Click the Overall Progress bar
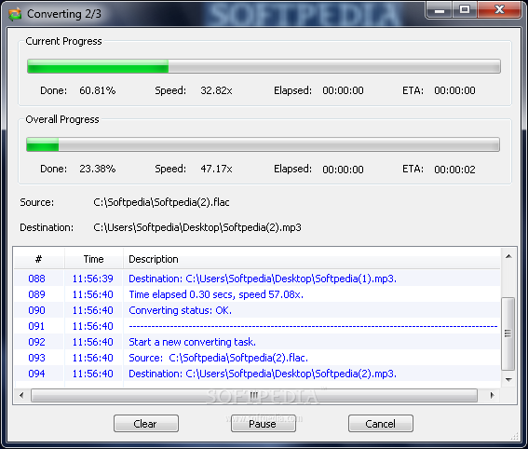The image size is (528, 449). 263,144
